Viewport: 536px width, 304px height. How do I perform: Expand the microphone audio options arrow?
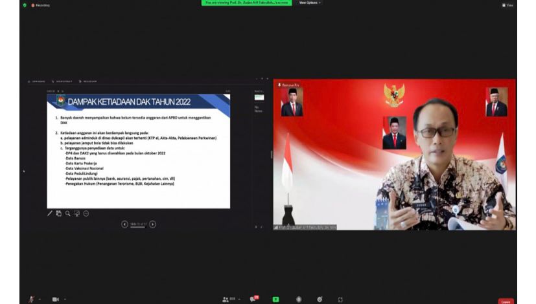point(39,299)
